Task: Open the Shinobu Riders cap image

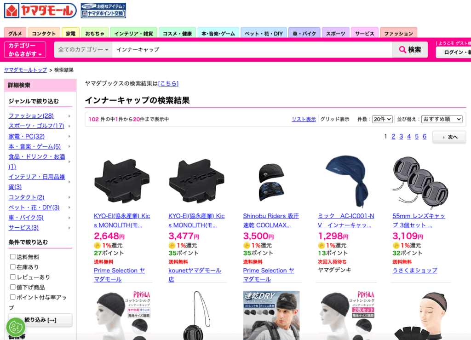Action: point(271,182)
